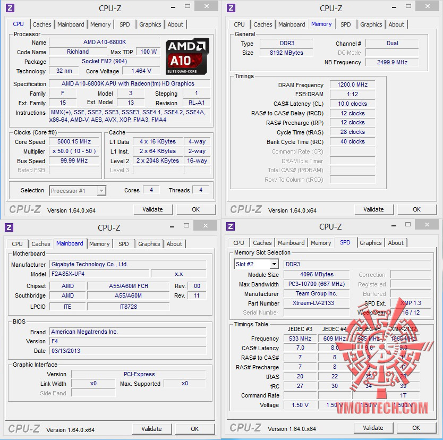This screenshot has height=440, width=443.
Task: Switch to About tab in the SPD window
Action: [x=396, y=243]
